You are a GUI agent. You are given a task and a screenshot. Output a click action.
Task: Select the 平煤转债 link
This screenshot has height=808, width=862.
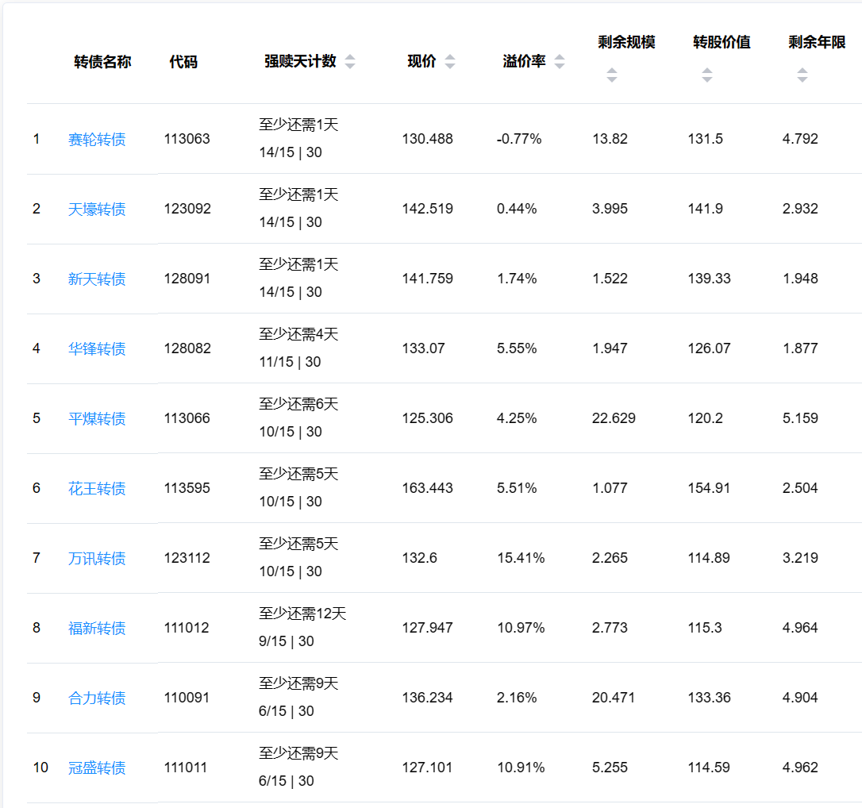(97, 419)
